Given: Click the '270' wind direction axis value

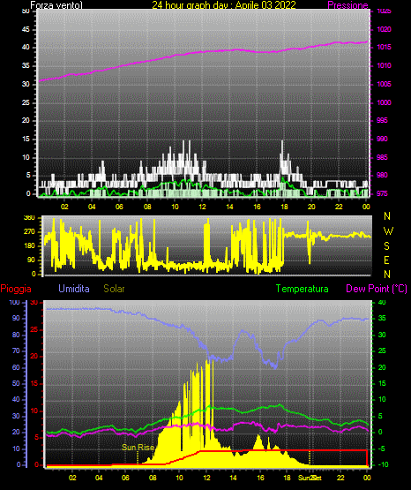Looking at the screenshot, I should (29, 232).
